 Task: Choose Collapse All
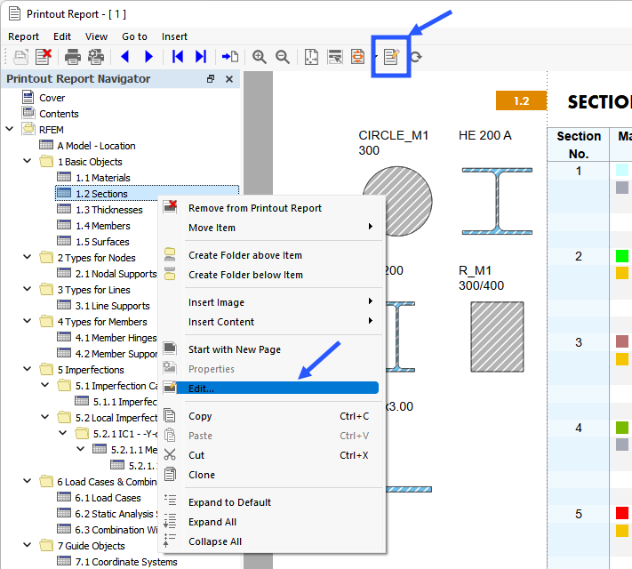tap(273, 541)
